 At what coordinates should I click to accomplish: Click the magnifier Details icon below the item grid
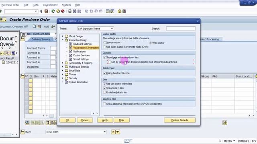(27, 122)
